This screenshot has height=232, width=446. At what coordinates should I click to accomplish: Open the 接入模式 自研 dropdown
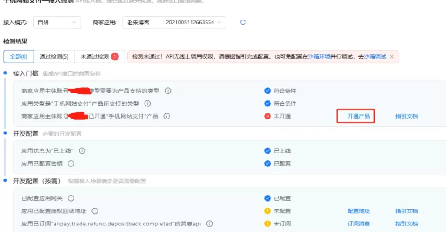point(57,23)
